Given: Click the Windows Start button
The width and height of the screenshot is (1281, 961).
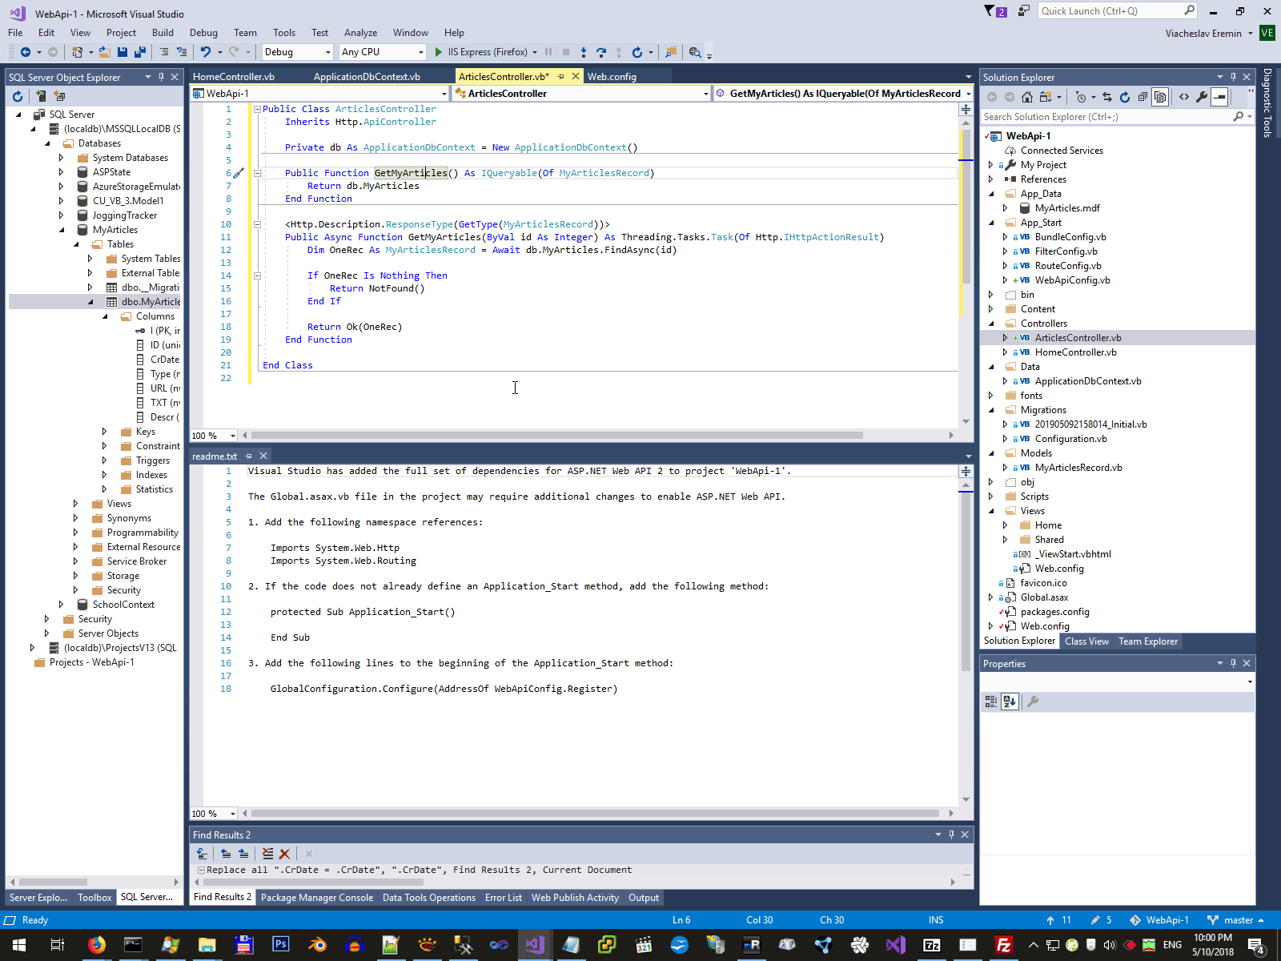Looking at the screenshot, I should 19,945.
